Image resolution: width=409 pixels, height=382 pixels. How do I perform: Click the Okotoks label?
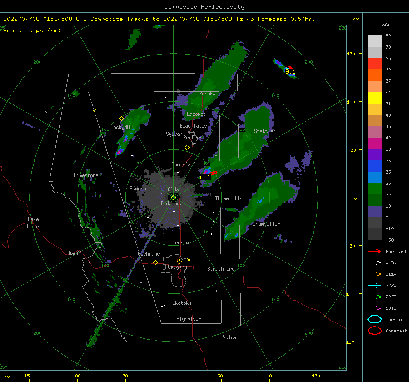182,303
